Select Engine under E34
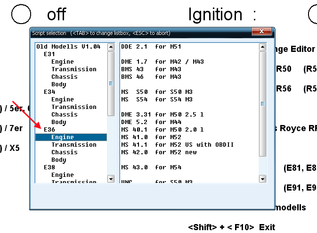Image resolution: width=317 pixels, height=233 pixels. 63,100
